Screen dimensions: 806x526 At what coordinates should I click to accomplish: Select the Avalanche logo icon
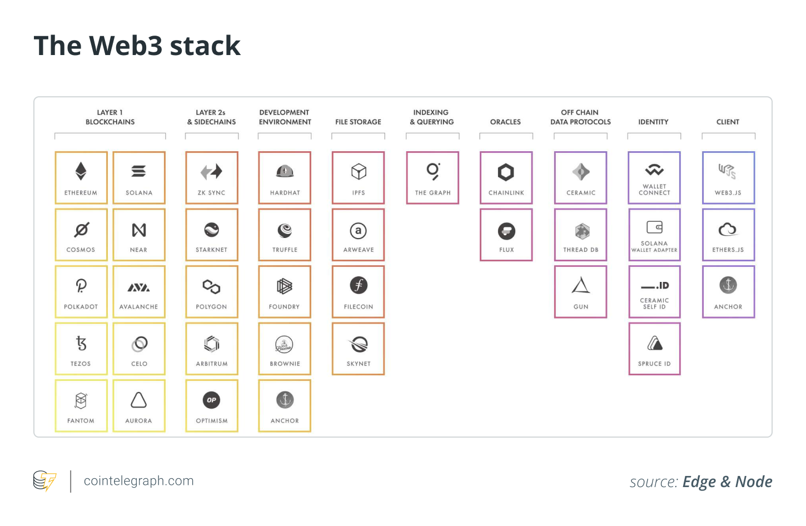point(139,287)
